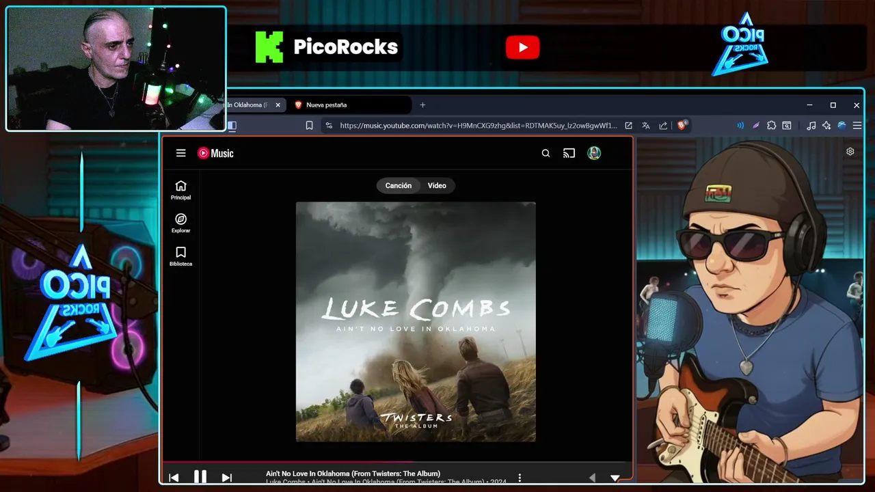Open the YouTube Music hamburger menu
875x492 pixels.
pyautogui.click(x=180, y=153)
